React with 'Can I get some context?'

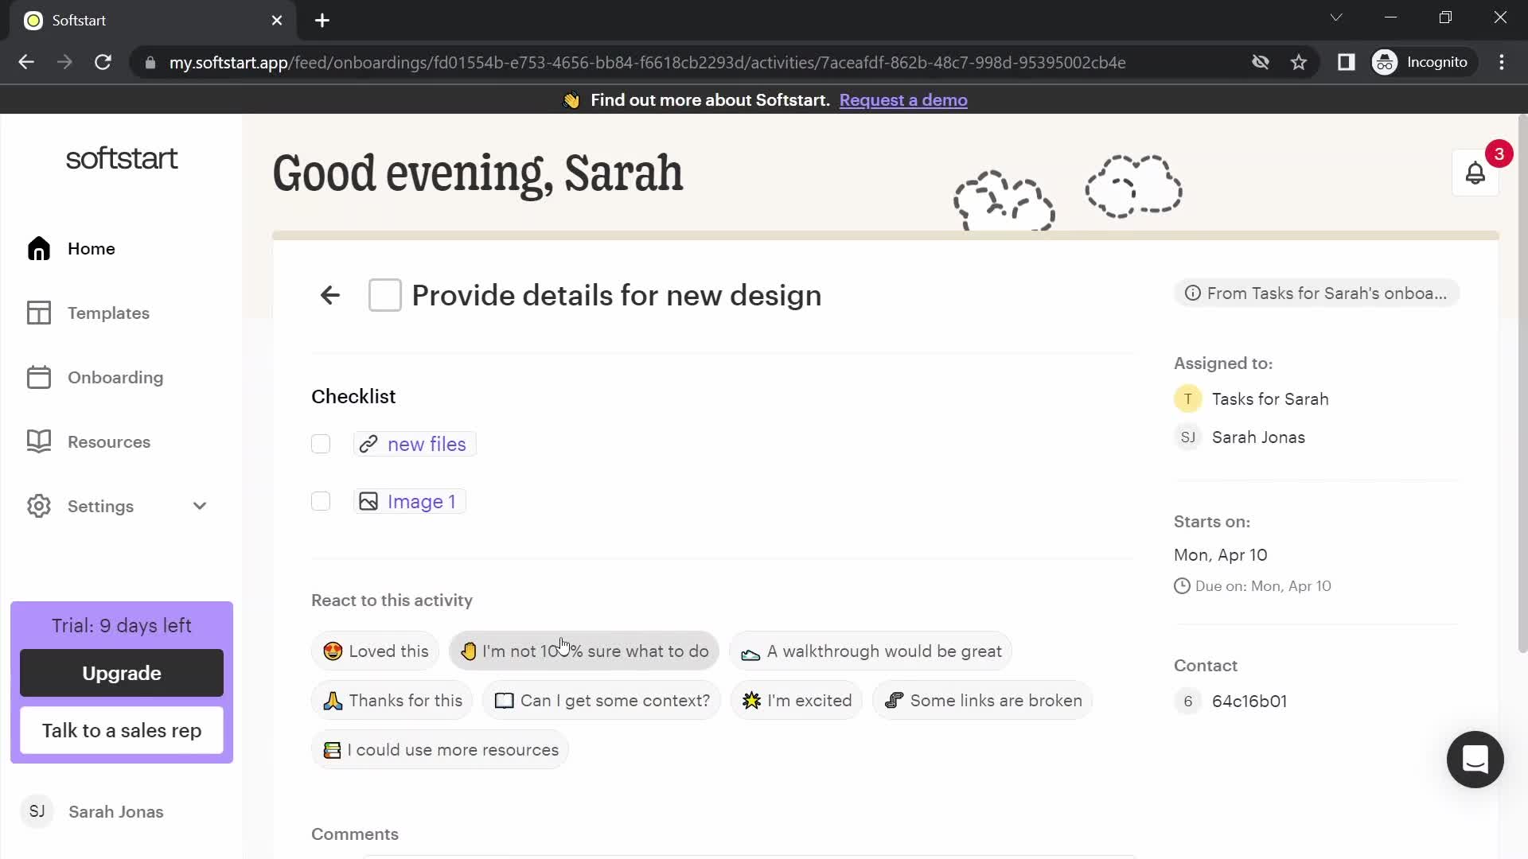pyautogui.click(x=602, y=701)
